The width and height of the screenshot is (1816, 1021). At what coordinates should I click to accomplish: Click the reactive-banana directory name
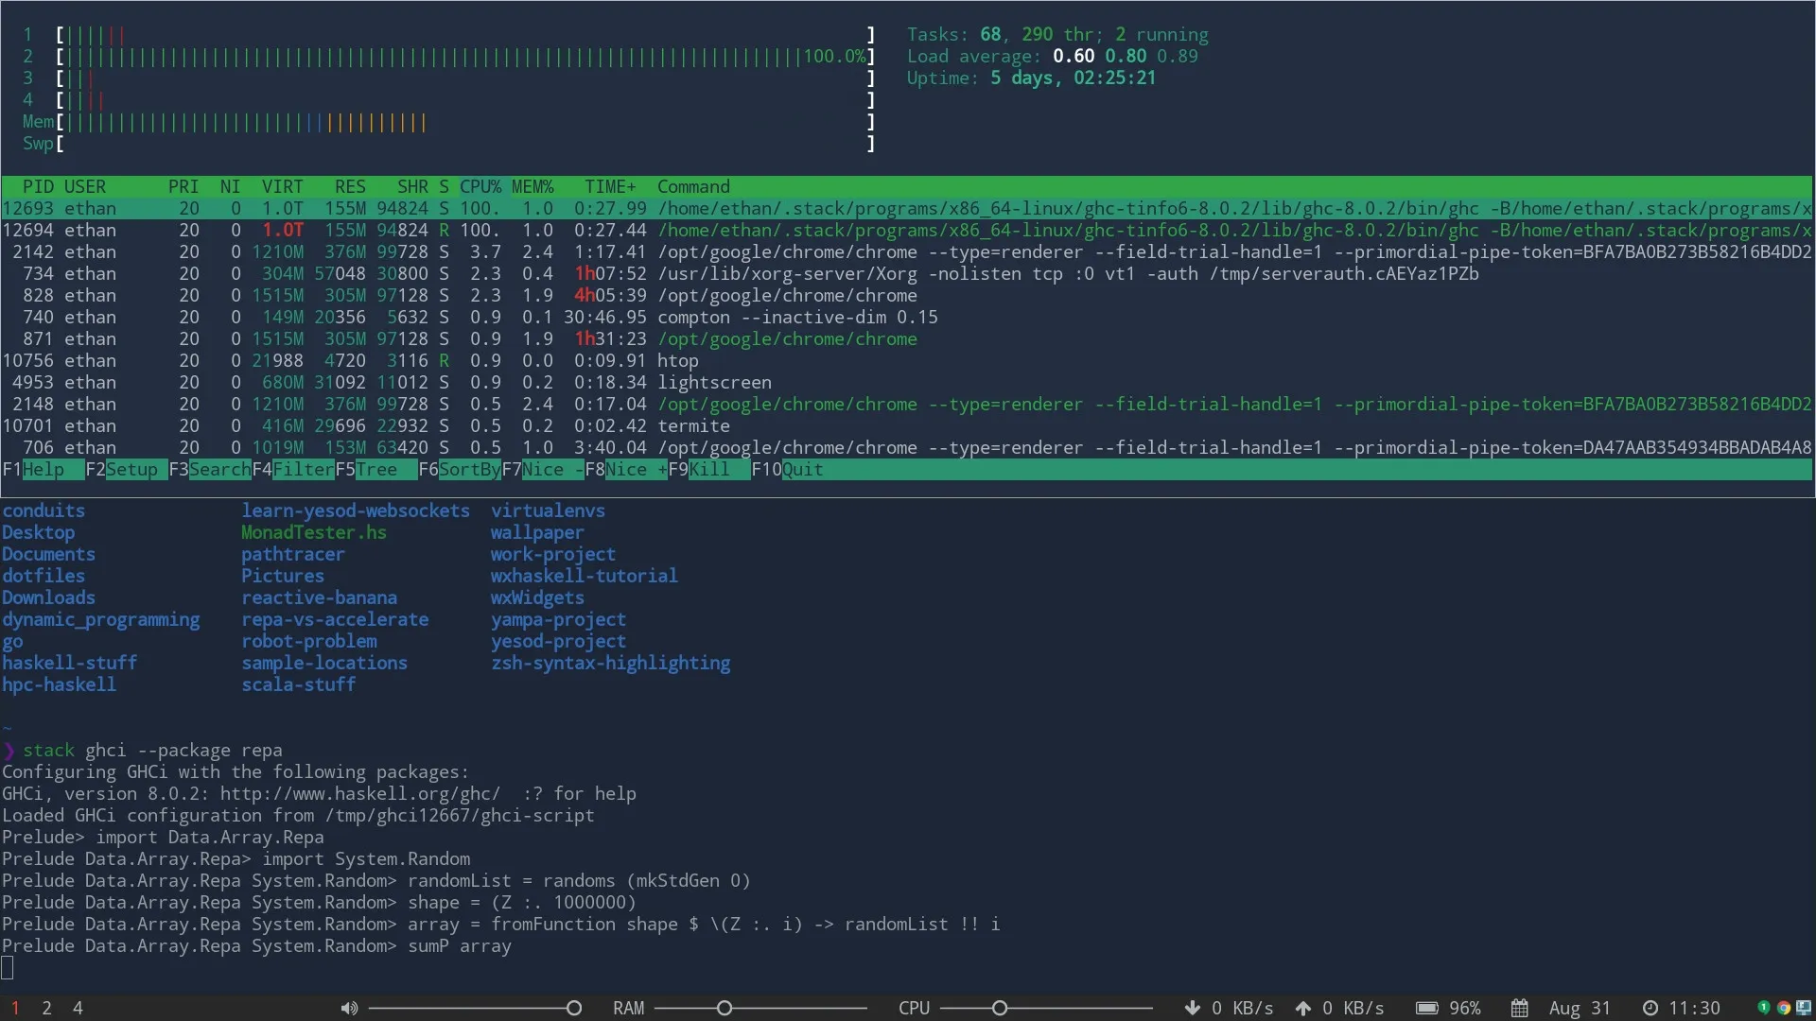click(320, 597)
